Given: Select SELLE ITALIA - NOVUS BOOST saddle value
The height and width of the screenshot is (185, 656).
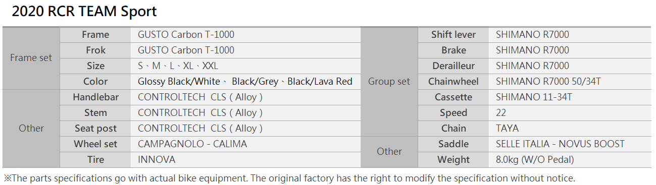Looking at the screenshot, I should tap(560, 144).
